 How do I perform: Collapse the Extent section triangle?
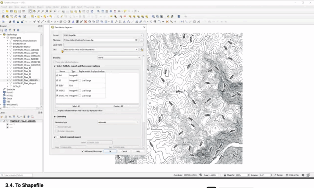(x=55, y=137)
